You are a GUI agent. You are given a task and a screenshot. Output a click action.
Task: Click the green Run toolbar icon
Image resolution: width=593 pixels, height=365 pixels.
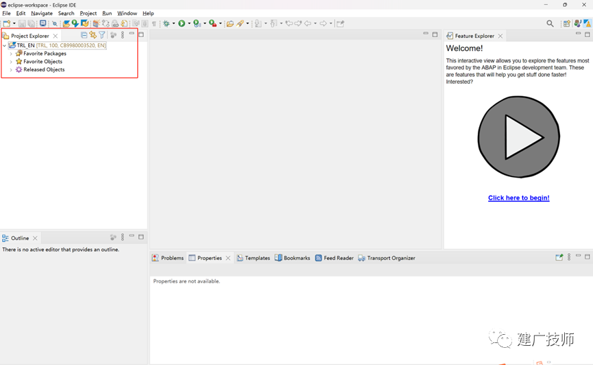click(182, 23)
